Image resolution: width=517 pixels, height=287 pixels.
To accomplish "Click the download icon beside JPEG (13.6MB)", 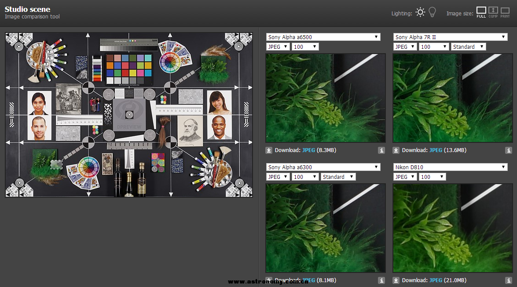I will coord(396,150).
